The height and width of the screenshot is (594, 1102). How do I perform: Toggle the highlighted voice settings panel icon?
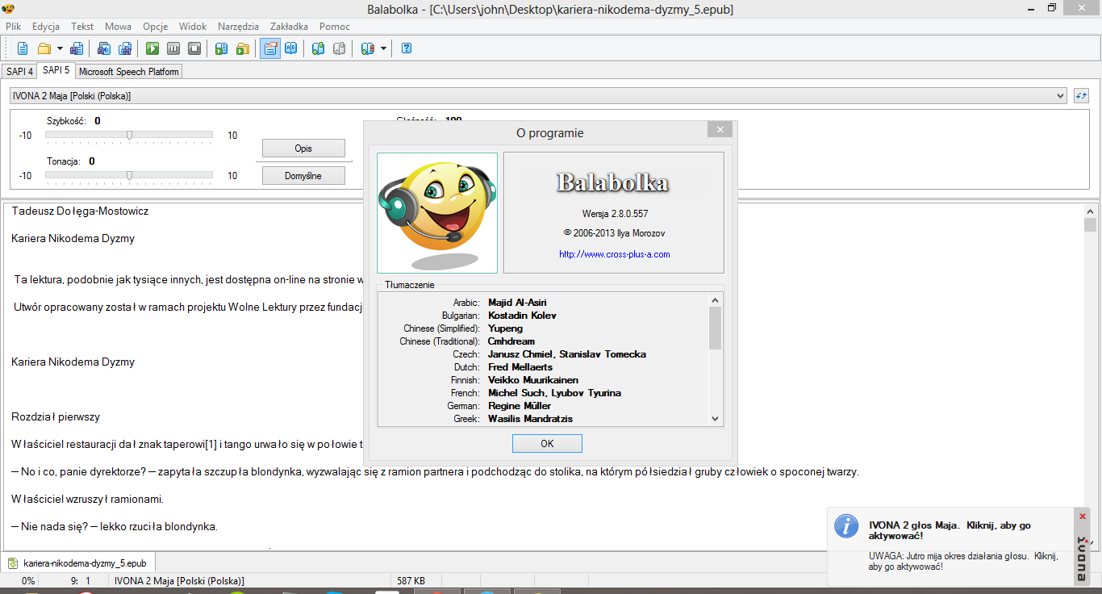(x=270, y=48)
